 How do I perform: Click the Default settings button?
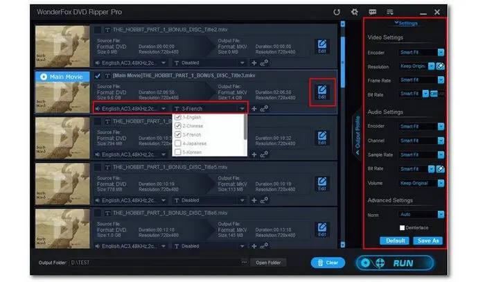pyautogui.click(x=395, y=240)
